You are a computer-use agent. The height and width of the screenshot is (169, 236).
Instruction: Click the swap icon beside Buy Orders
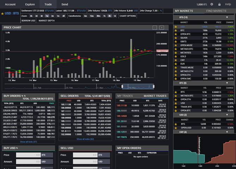point(24,96)
